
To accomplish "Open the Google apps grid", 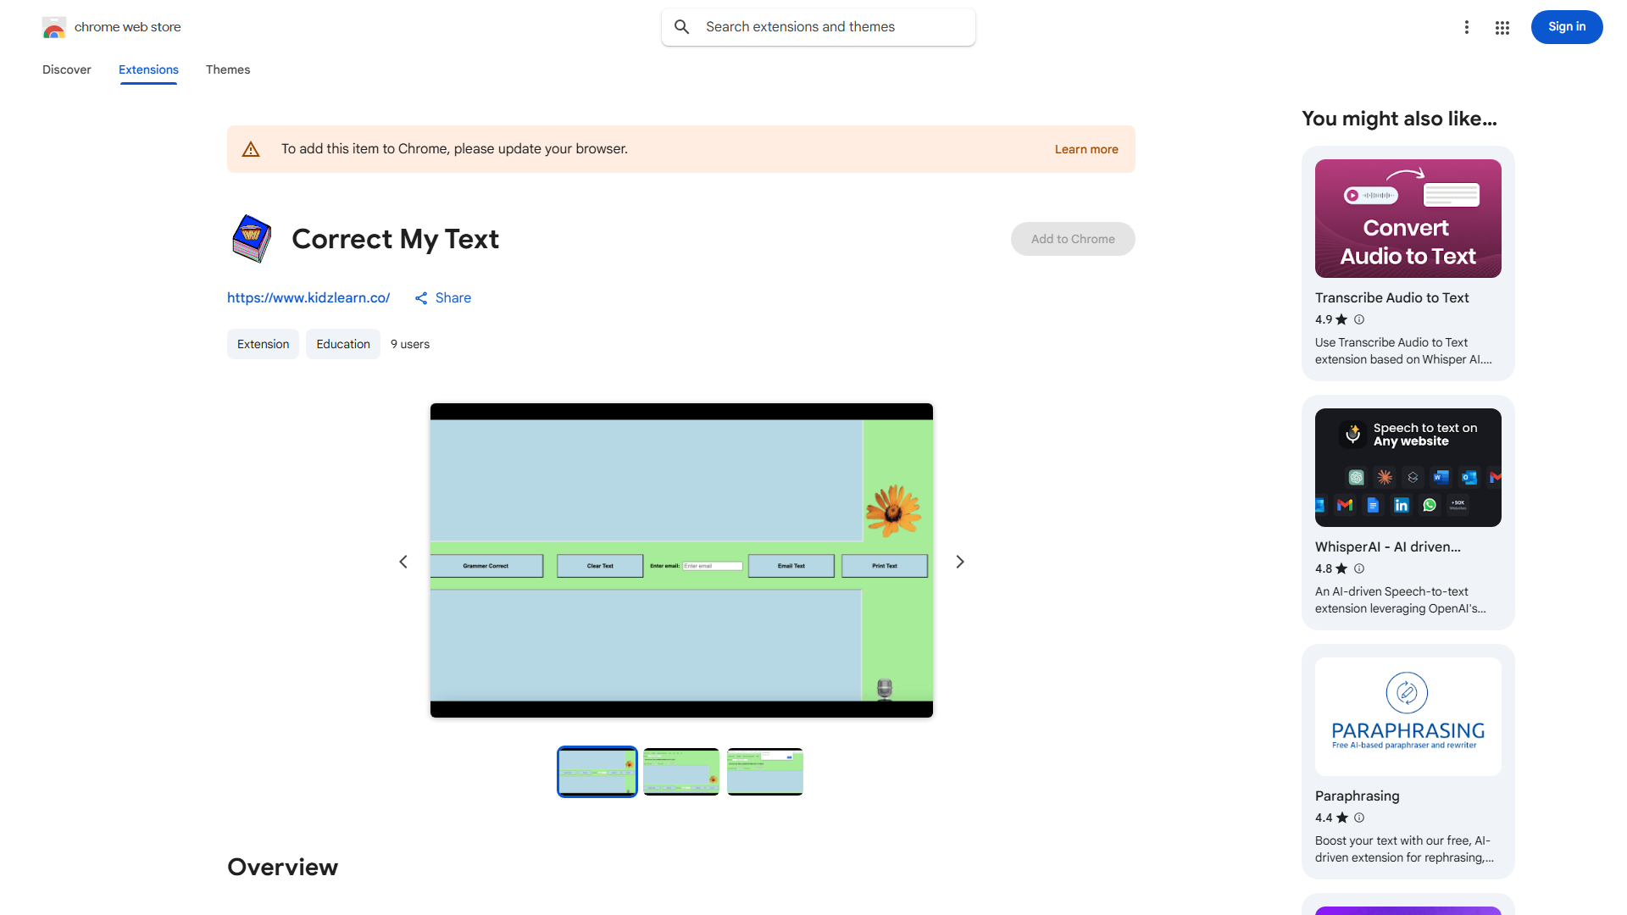I will pyautogui.click(x=1502, y=27).
